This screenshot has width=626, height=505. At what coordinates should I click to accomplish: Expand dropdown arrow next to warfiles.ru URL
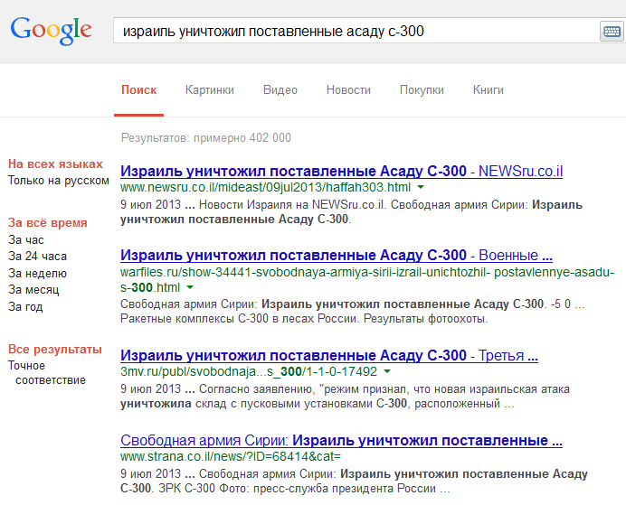click(190, 287)
